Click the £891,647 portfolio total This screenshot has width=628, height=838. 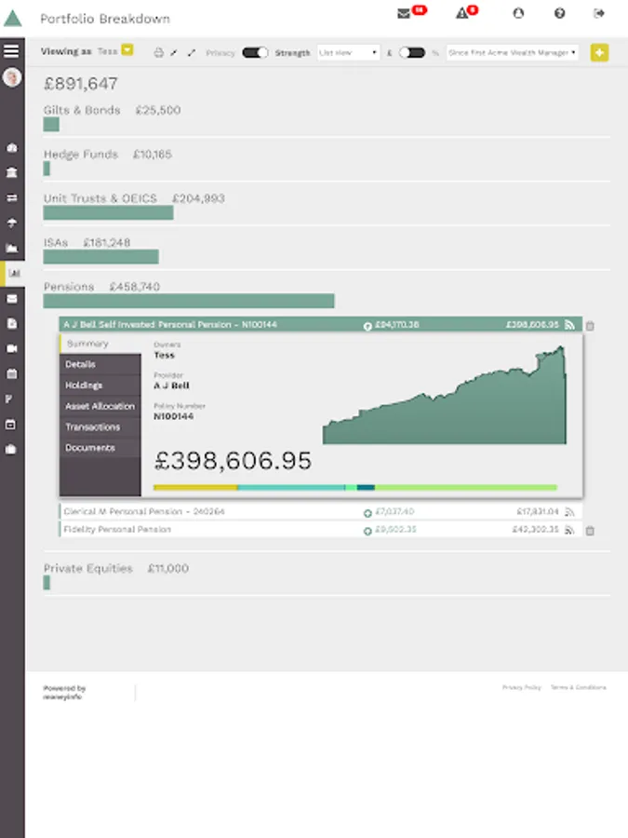[81, 84]
